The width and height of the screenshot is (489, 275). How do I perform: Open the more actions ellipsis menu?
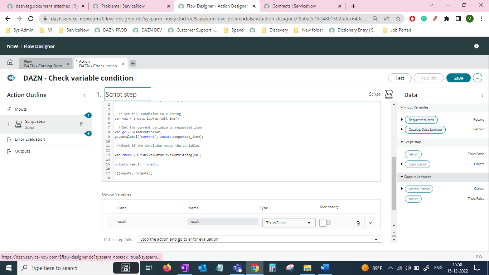(477, 78)
